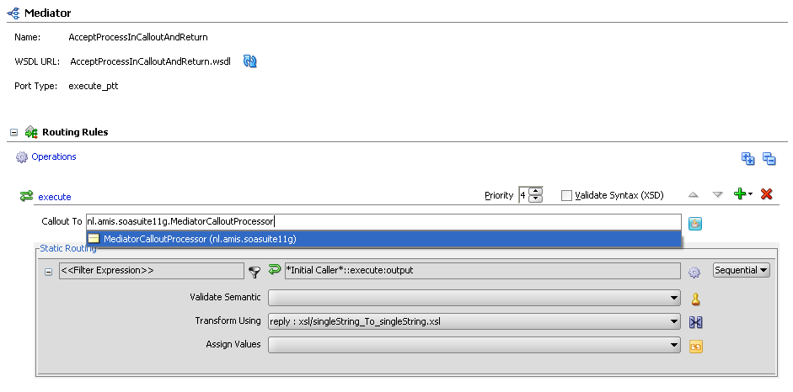This screenshot has height=392, width=793.
Task: Click the Name value AcceptProcessInCalloutAndReturn
Action: [x=138, y=37]
